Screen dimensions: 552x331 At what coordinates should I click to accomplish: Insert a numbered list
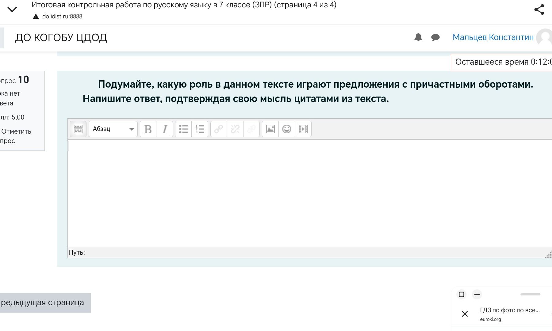200,129
